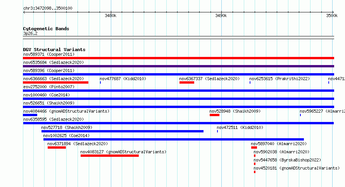Open the nsv6371894 (Sedlazeck2020) label

point(78,144)
